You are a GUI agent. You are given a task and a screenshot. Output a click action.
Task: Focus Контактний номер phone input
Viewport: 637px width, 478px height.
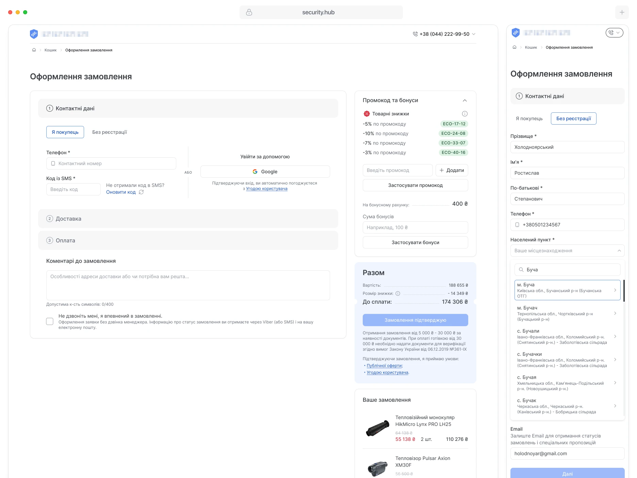tap(111, 163)
